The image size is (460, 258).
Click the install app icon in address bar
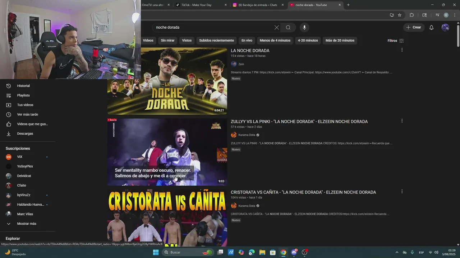[x=392, y=15]
